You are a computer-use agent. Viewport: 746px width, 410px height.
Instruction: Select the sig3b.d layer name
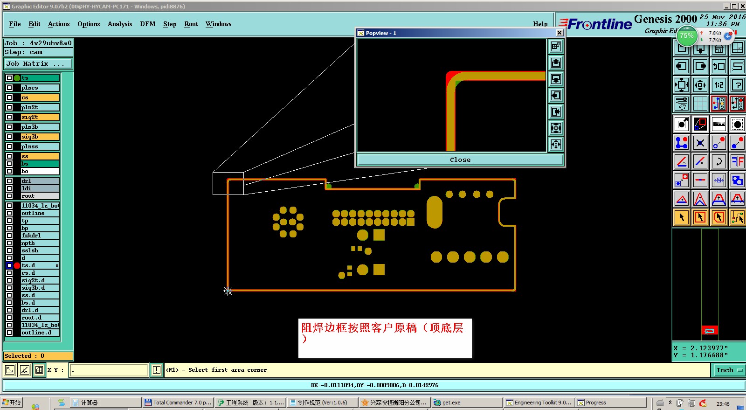tap(40, 288)
